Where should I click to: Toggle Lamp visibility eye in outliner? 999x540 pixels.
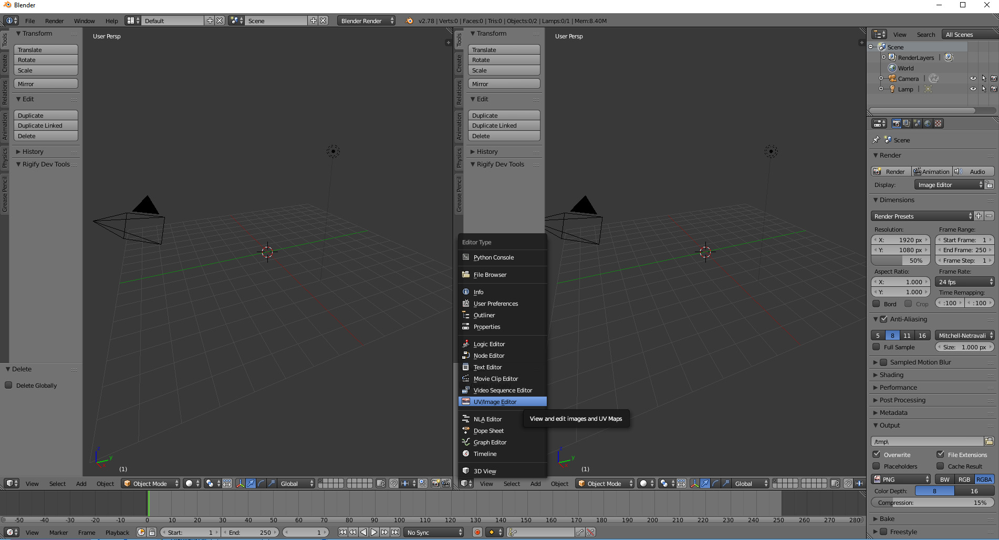click(973, 89)
